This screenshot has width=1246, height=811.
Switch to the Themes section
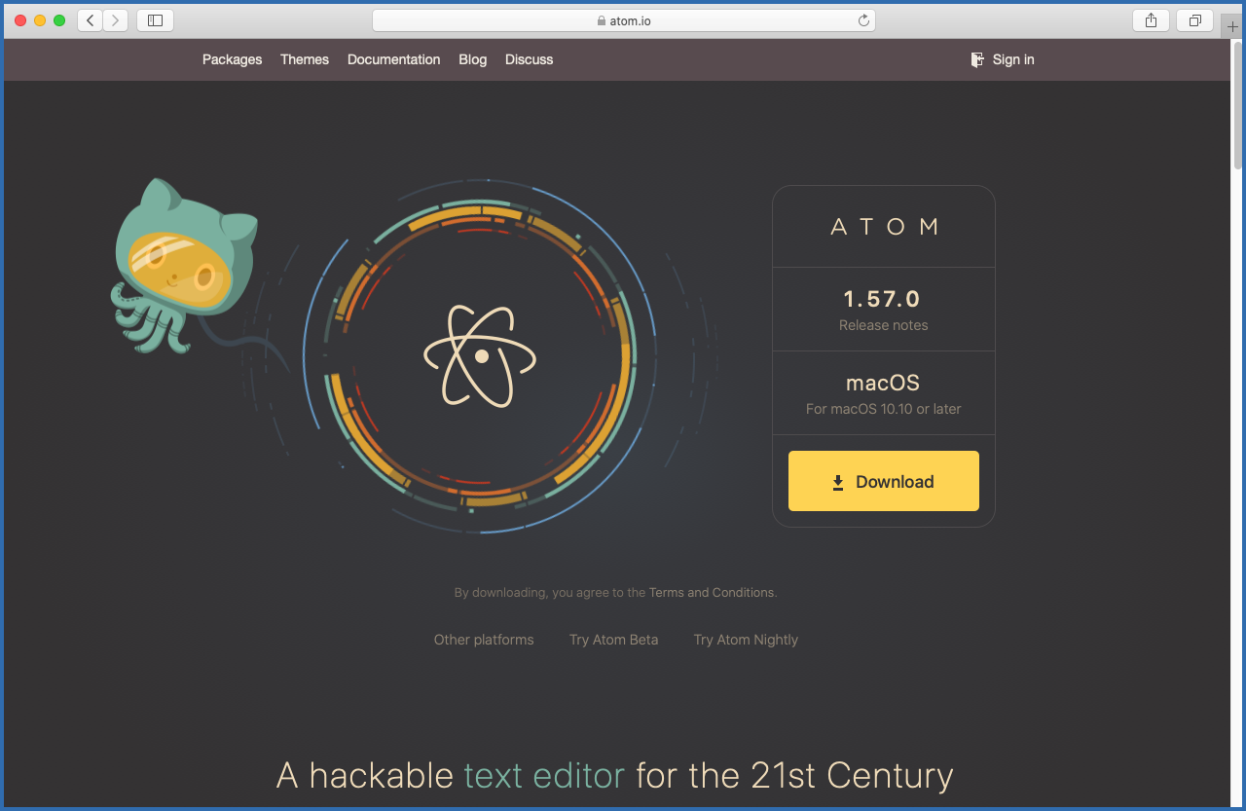(304, 59)
